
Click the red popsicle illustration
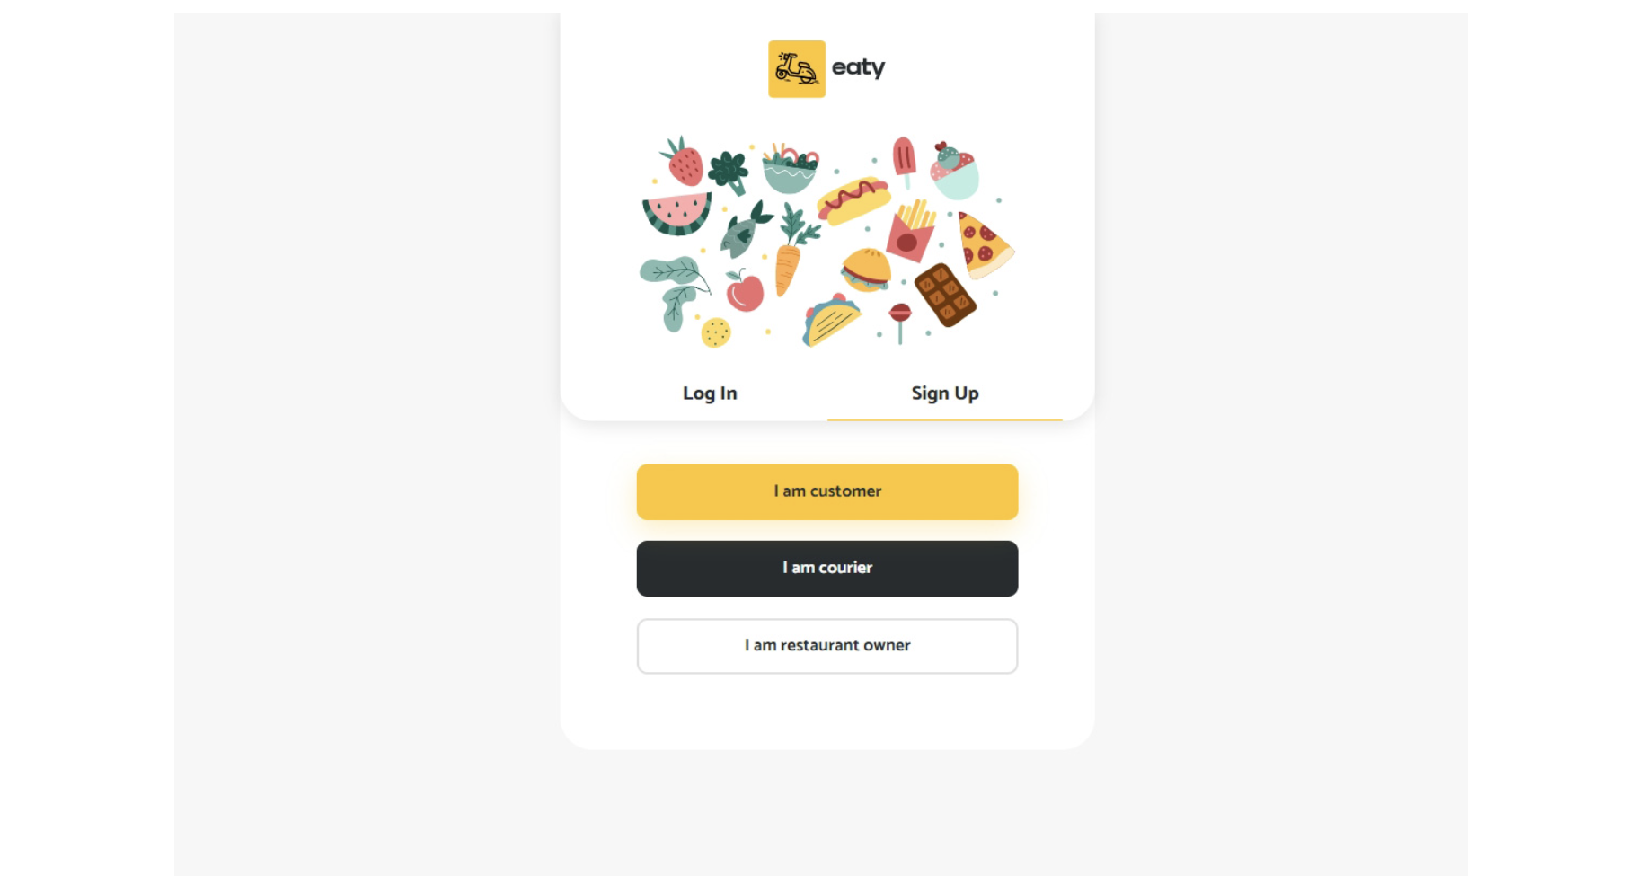(904, 160)
